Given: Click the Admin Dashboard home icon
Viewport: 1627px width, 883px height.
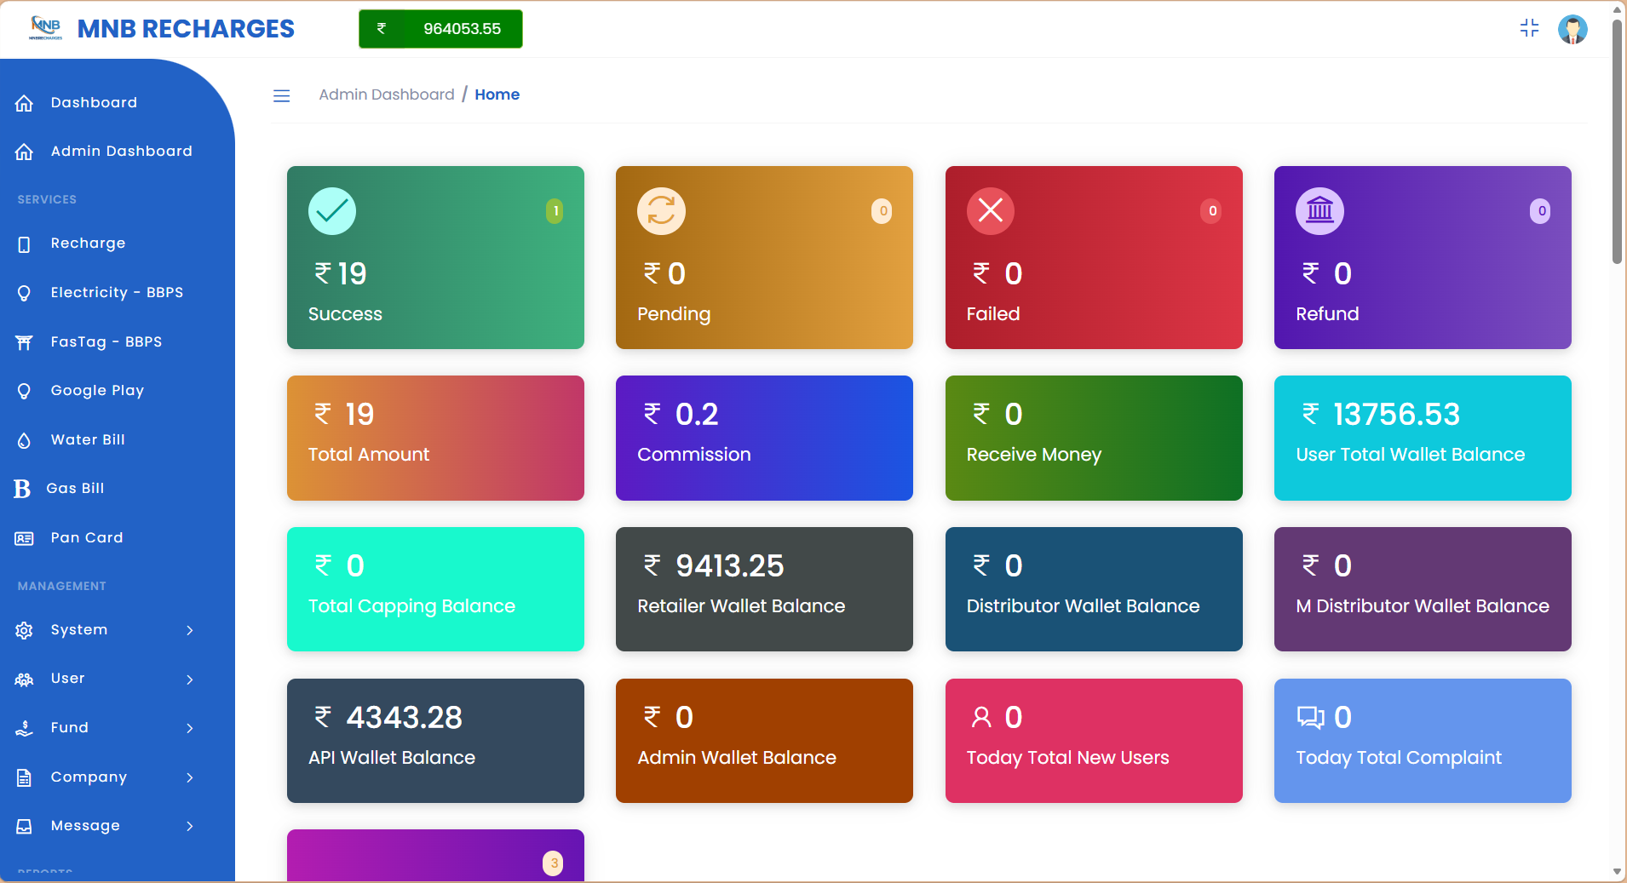Looking at the screenshot, I should point(24,152).
